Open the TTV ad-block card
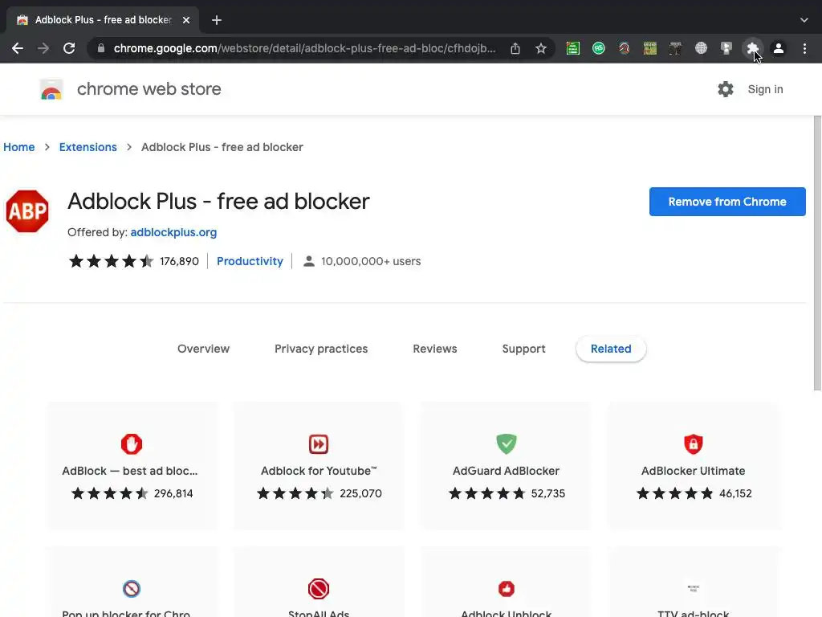 pos(693,582)
